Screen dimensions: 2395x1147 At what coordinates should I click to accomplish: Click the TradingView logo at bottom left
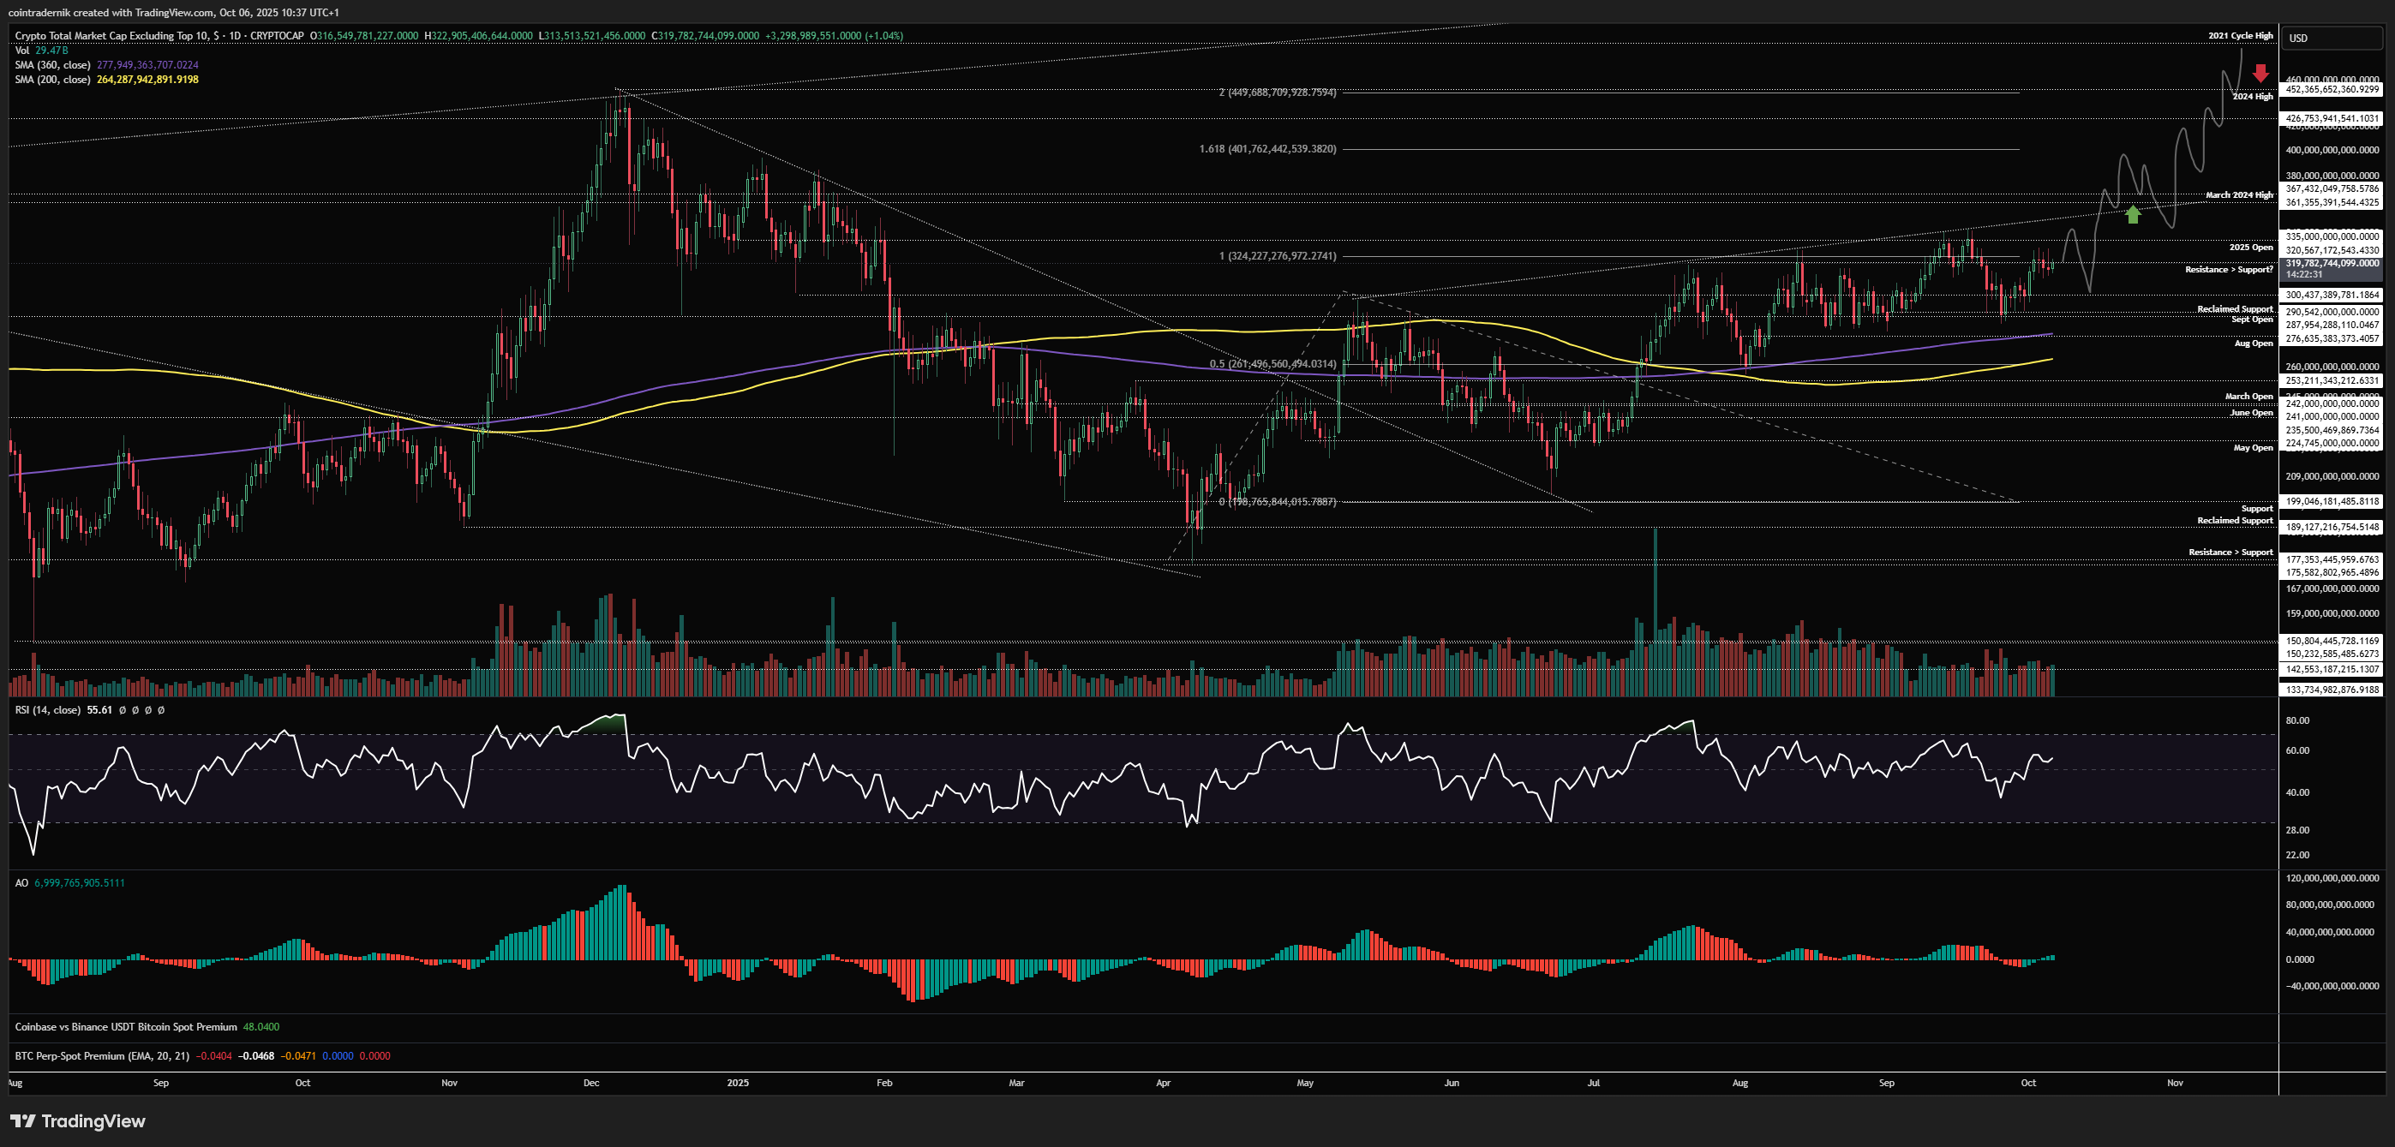[x=78, y=1121]
